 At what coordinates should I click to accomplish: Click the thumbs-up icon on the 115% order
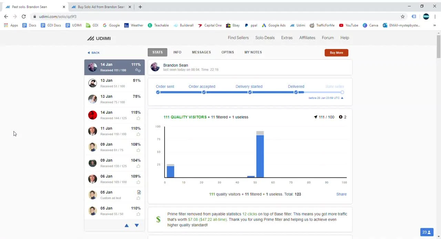[139, 118]
